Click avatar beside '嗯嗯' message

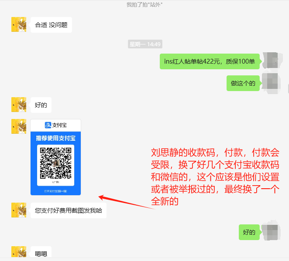tap(19, 251)
